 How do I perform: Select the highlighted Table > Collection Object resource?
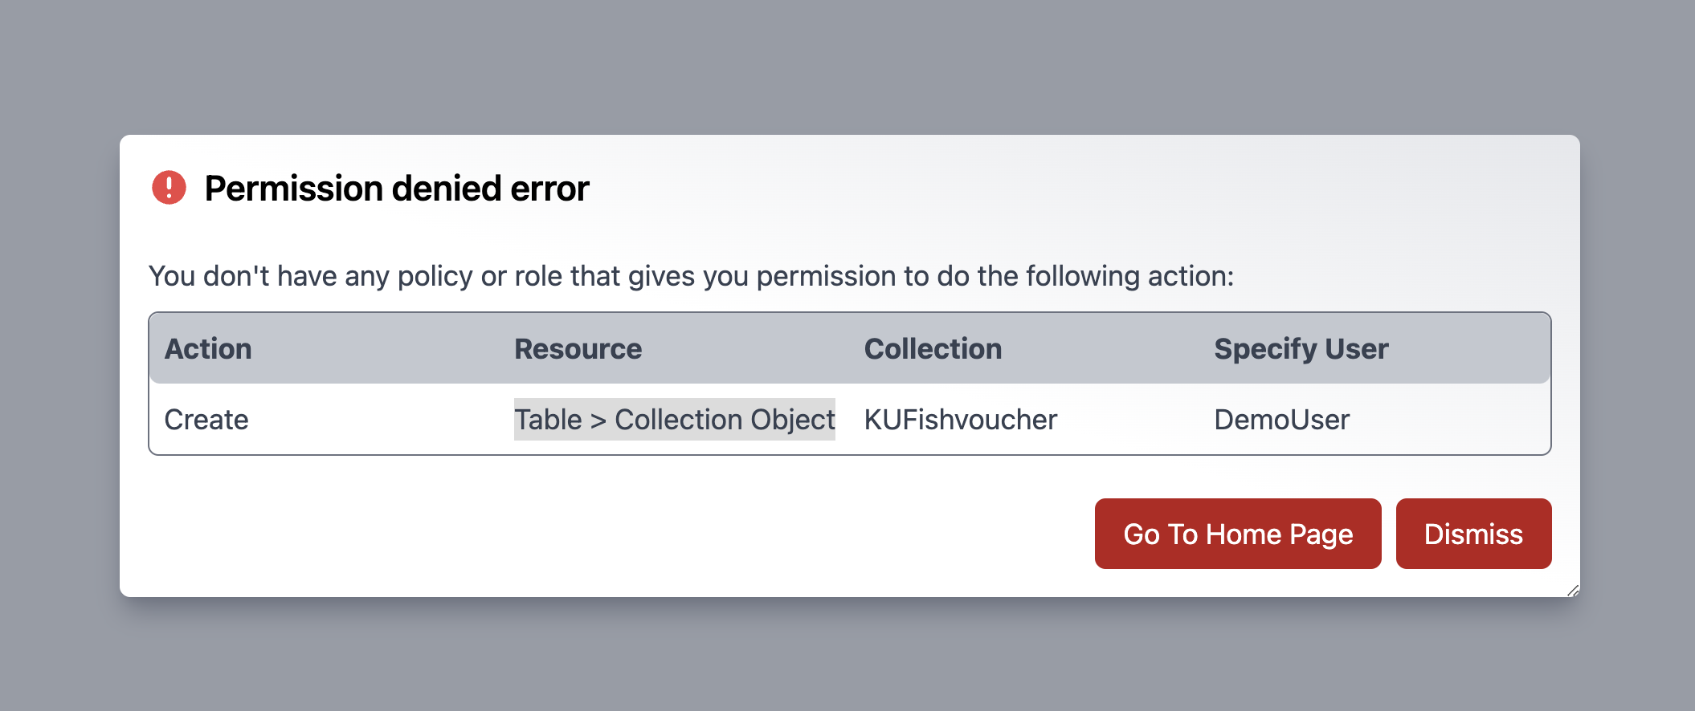pos(674,419)
